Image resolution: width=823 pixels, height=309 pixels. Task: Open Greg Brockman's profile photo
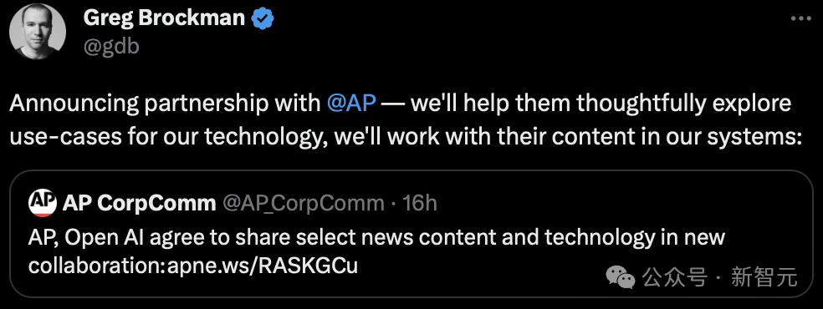click(x=38, y=32)
